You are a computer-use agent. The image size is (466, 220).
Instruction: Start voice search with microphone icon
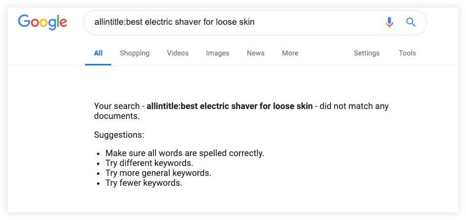click(x=389, y=22)
